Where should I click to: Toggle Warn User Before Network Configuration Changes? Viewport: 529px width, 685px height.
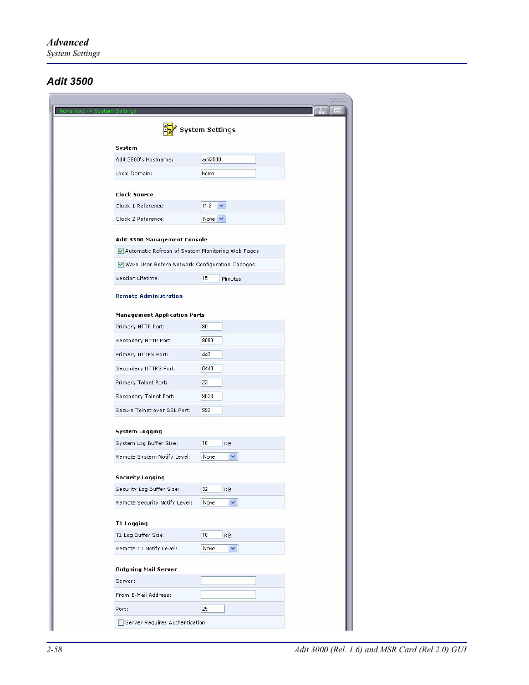click(x=121, y=265)
